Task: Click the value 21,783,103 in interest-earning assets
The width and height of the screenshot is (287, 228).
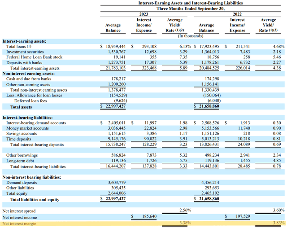Action: coord(116,68)
